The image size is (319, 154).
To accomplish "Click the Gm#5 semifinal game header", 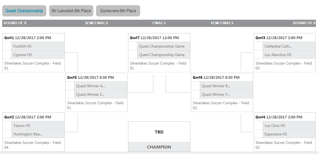I will 91,77.
